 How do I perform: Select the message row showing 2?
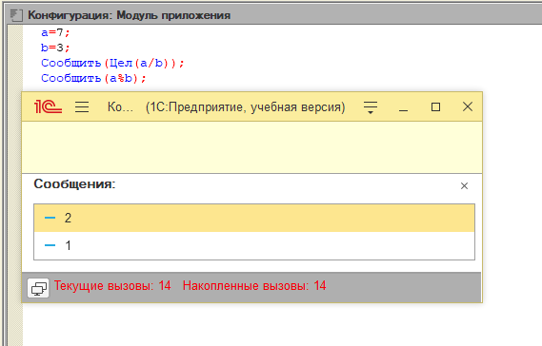click(254, 218)
